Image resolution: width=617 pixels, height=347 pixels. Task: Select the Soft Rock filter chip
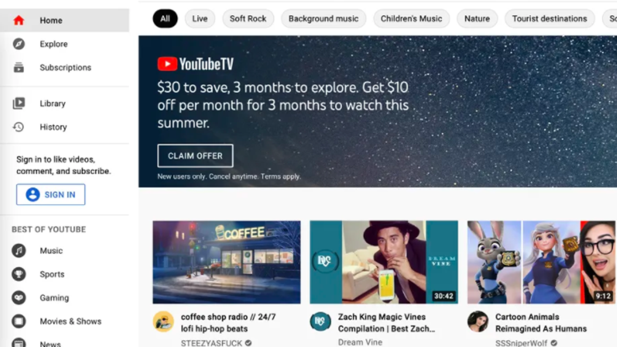248,19
